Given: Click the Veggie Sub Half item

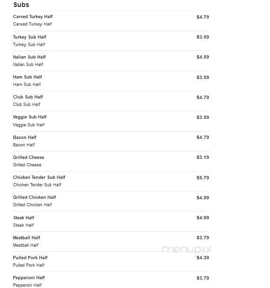Looking at the screenshot, I should tap(30, 117).
